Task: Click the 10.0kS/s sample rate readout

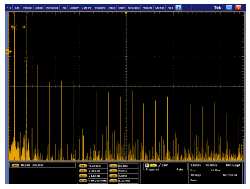Action: click(212, 165)
